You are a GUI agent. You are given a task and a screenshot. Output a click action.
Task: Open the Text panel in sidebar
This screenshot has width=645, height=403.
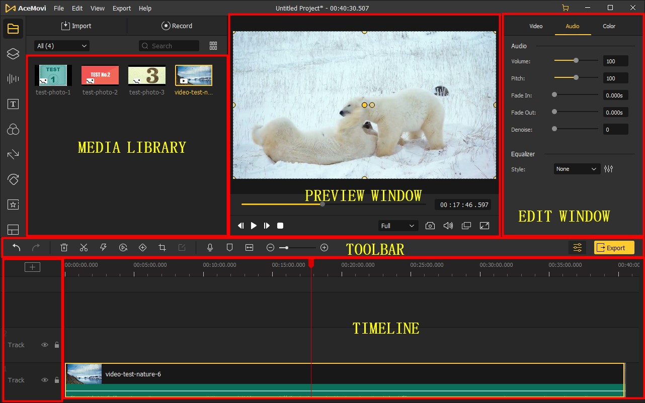[13, 104]
